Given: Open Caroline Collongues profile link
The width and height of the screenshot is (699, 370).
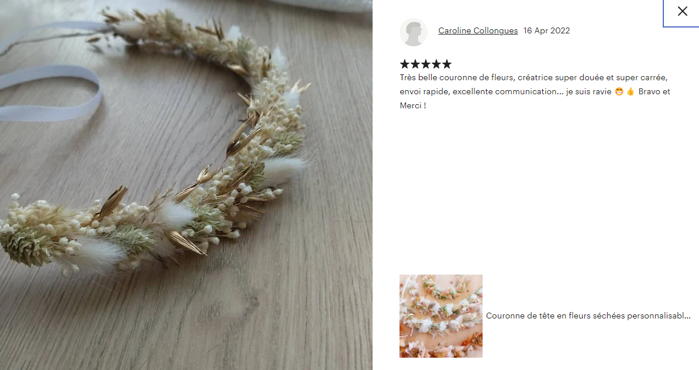Looking at the screenshot, I should coord(478,30).
